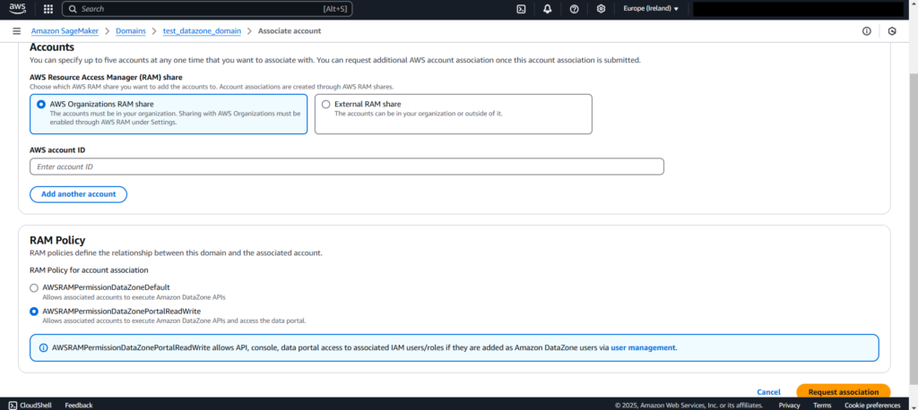Viewport: 918px width, 410px height.
Task: Click Add another account button
Action: click(79, 194)
